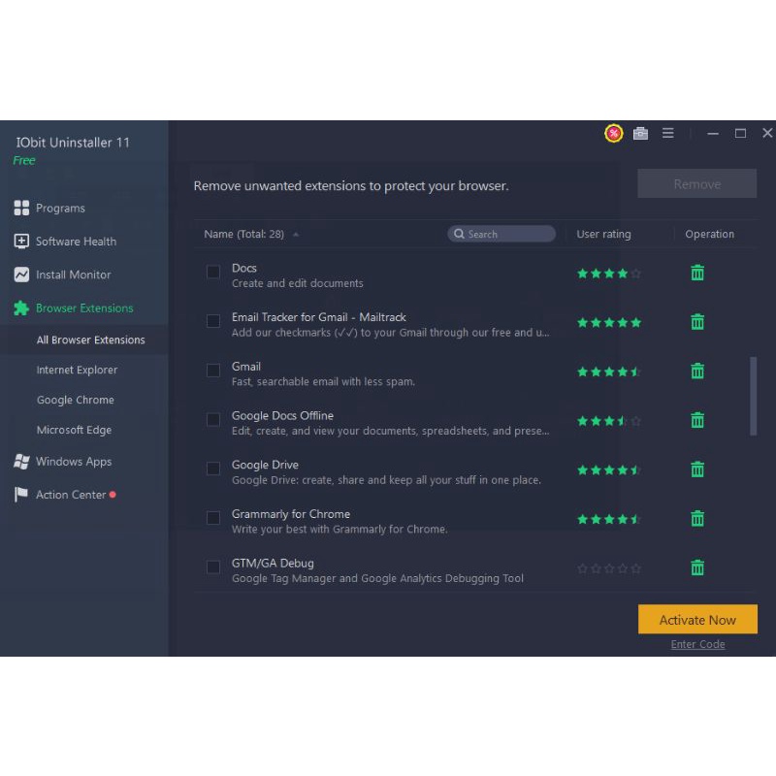776x776 pixels.
Task: Click the trash icon for GTM/GA Debug
Action: [696, 568]
